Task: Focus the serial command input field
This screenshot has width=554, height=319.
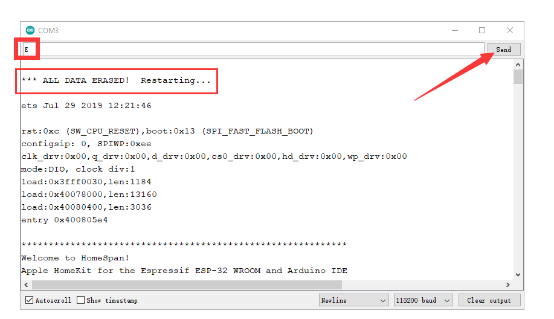Action: point(254,50)
